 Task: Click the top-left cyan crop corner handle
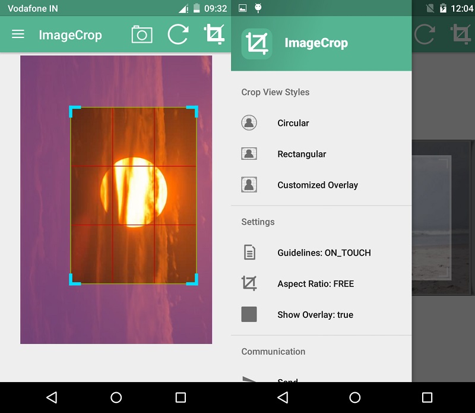pyautogui.click(x=73, y=110)
